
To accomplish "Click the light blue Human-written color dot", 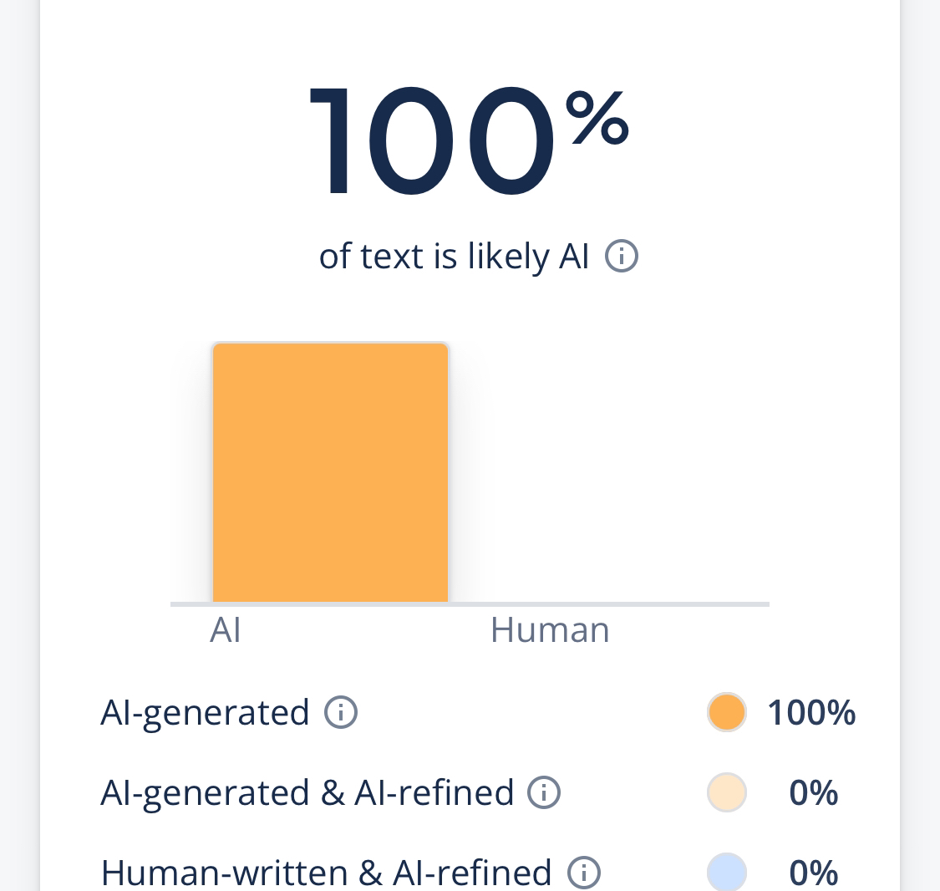I will (x=726, y=873).
